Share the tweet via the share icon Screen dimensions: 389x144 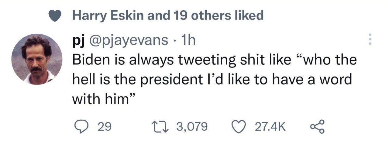[317, 126]
